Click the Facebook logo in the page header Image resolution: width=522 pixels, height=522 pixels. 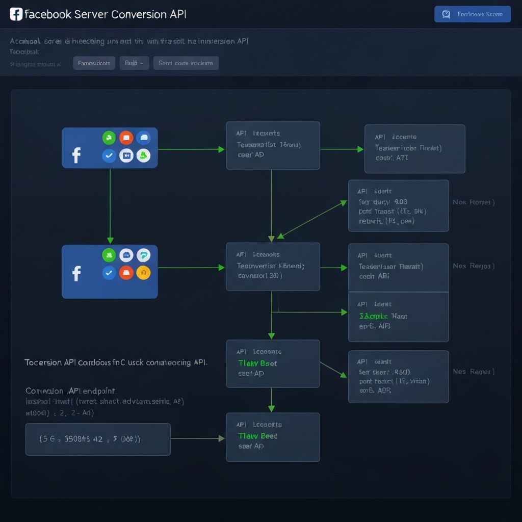pos(16,14)
